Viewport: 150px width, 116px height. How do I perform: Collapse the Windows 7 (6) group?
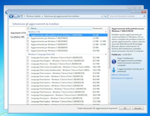(x=105, y=32)
